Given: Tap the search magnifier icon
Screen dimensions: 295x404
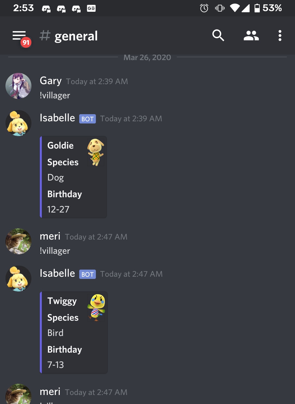Looking at the screenshot, I should coord(218,36).
